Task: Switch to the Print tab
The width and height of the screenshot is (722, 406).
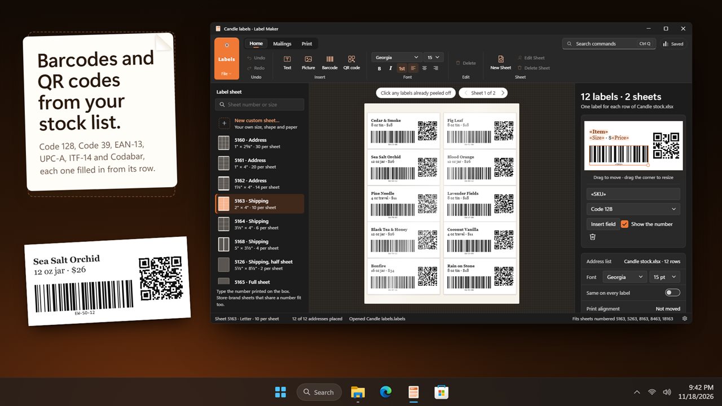Action: 307,43
